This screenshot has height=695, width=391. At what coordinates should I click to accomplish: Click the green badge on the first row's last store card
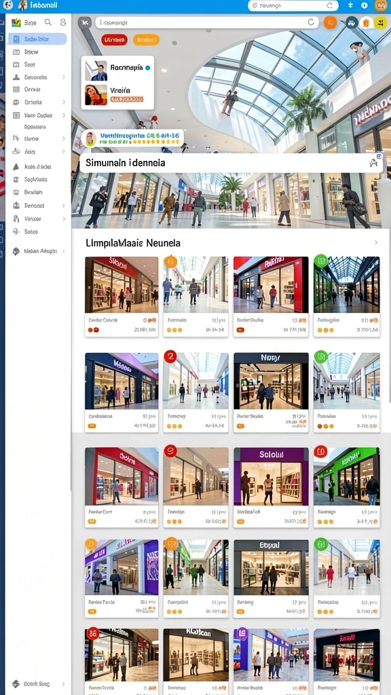click(320, 261)
